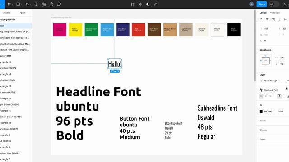This screenshot has width=289, height=162.
Task: Click the rotation field 0°
Action: coord(266,41)
